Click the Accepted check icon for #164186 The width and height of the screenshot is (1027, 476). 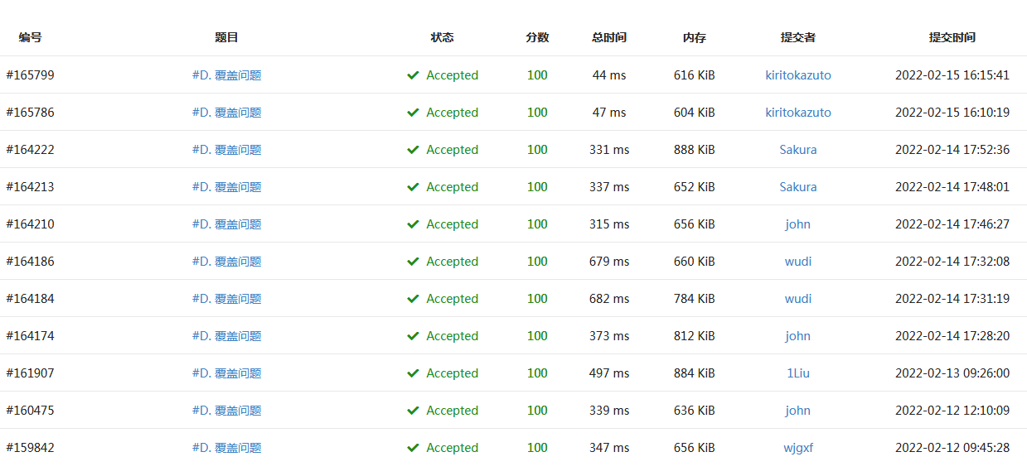click(413, 262)
